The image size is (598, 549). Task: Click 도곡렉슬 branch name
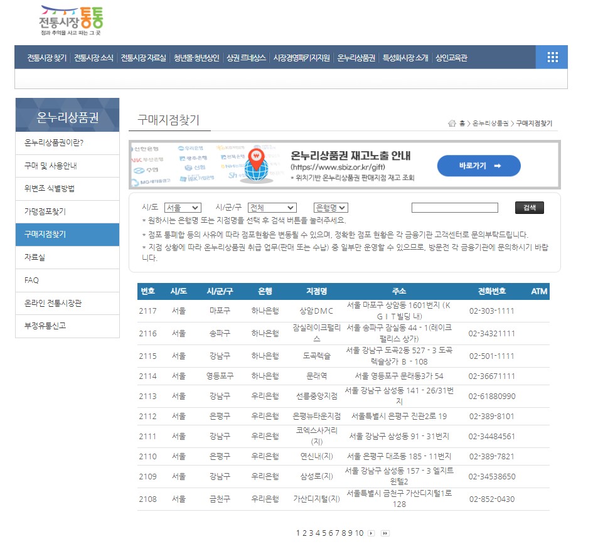tap(316, 356)
